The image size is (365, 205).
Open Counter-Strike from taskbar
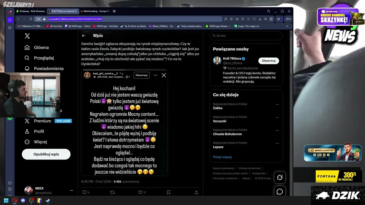(39, 200)
